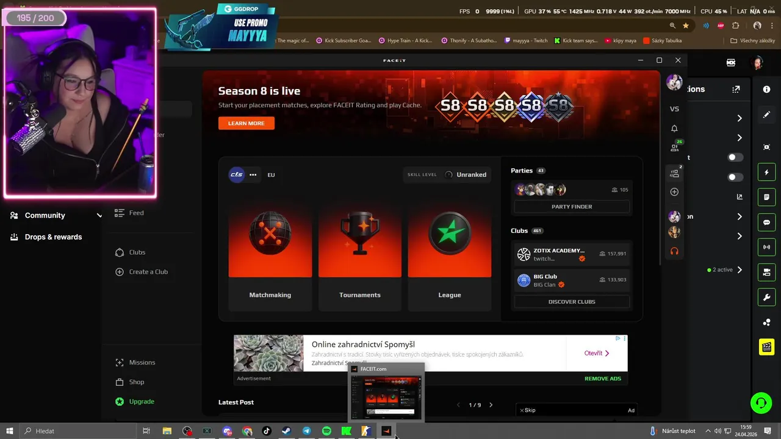The width and height of the screenshot is (781, 439).
Task: Click the LEARN MORE button
Action: pyautogui.click(x=247, y=123)
